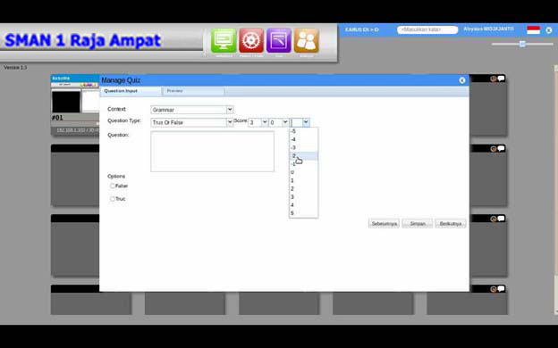Focus the Masukkan kata dictionary field
The height and width of the screenshot is (348, 558).
click(427, 29)
